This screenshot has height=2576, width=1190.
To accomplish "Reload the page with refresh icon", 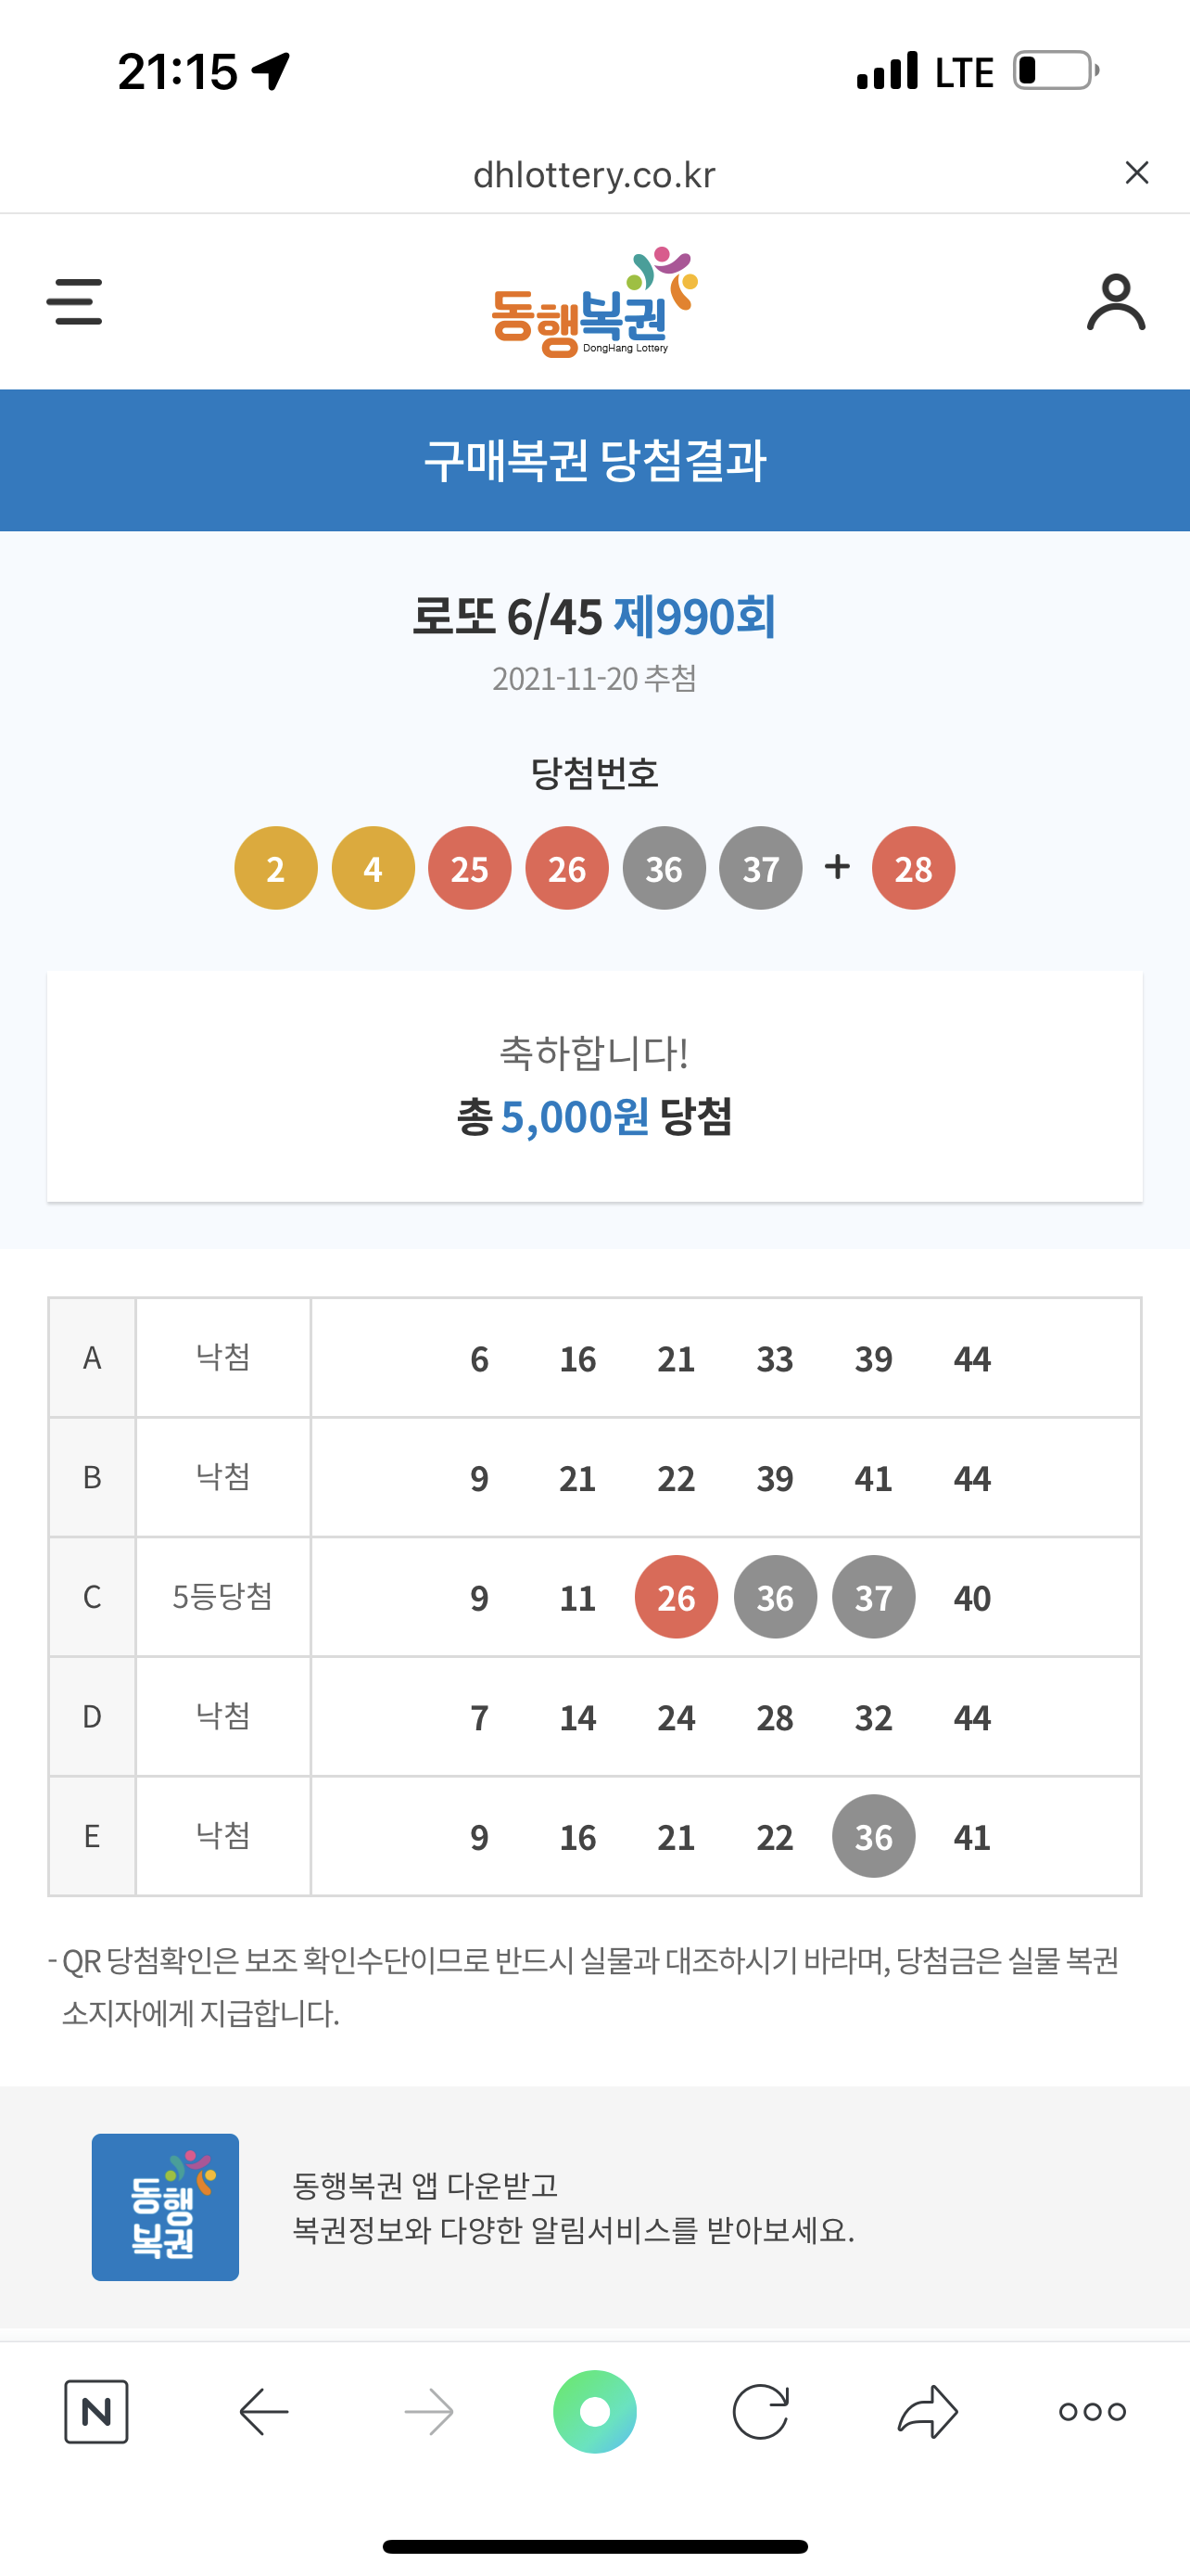I will click(760, 2412).
